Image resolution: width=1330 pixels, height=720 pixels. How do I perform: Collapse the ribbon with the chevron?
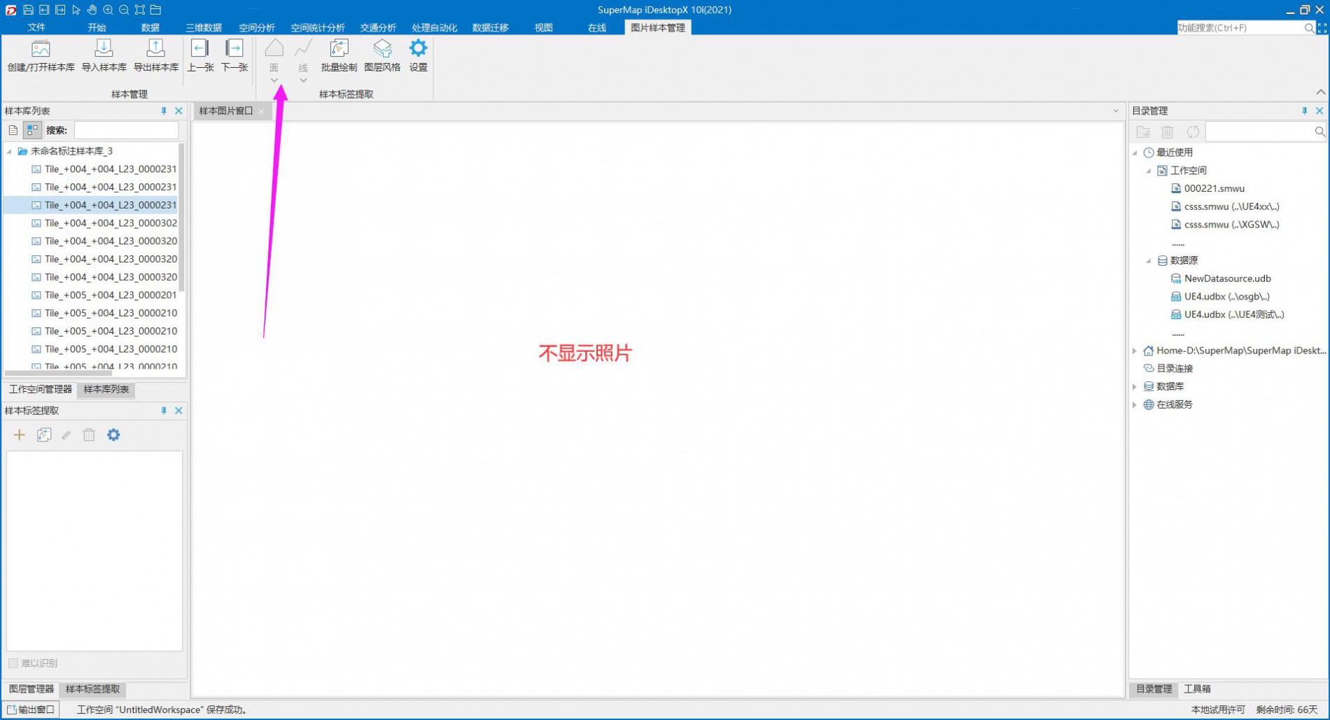click(1320, 92)
